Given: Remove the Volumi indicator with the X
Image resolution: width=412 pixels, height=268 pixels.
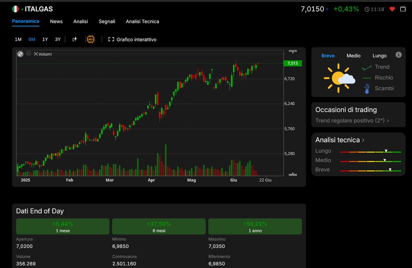Looking at the screenshot, I should 36,54.
